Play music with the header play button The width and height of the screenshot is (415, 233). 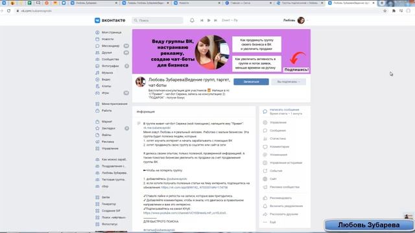click(209, 20)
